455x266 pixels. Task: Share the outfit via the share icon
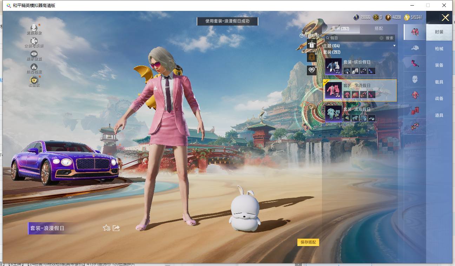[116, 228]
